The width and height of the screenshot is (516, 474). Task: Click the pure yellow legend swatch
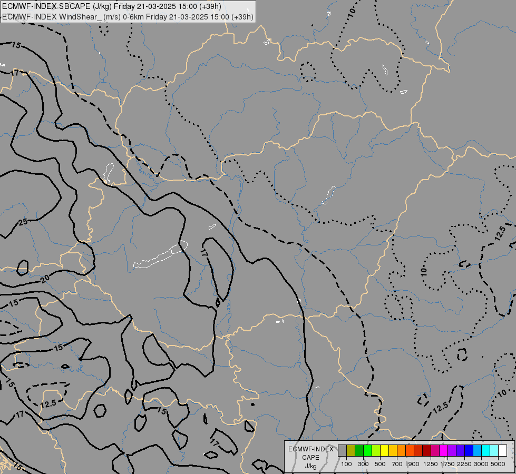tap(384, 450)
